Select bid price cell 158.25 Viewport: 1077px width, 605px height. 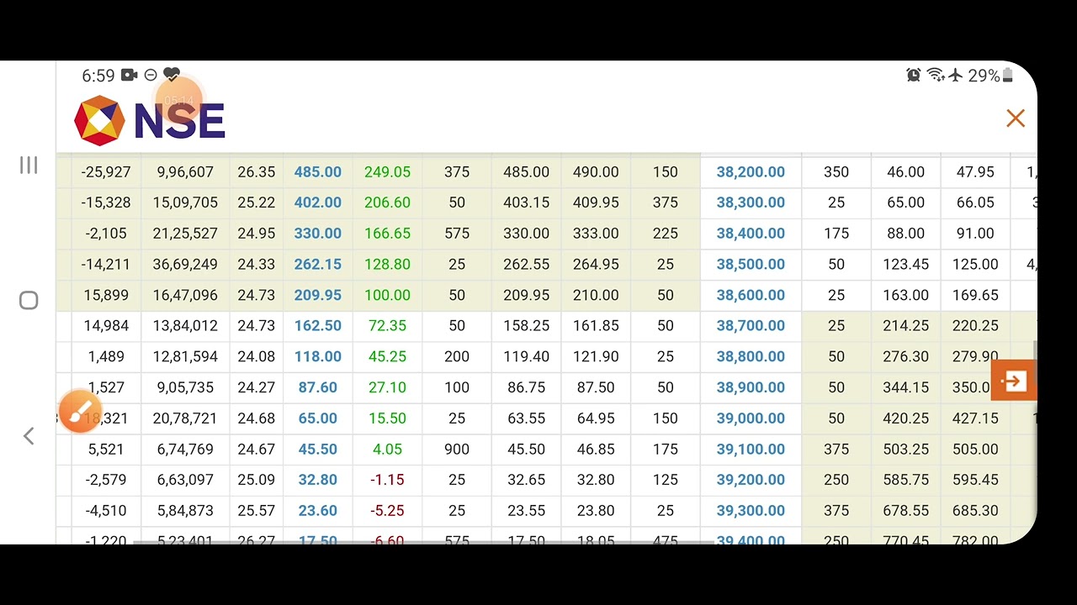pos(526,326)
